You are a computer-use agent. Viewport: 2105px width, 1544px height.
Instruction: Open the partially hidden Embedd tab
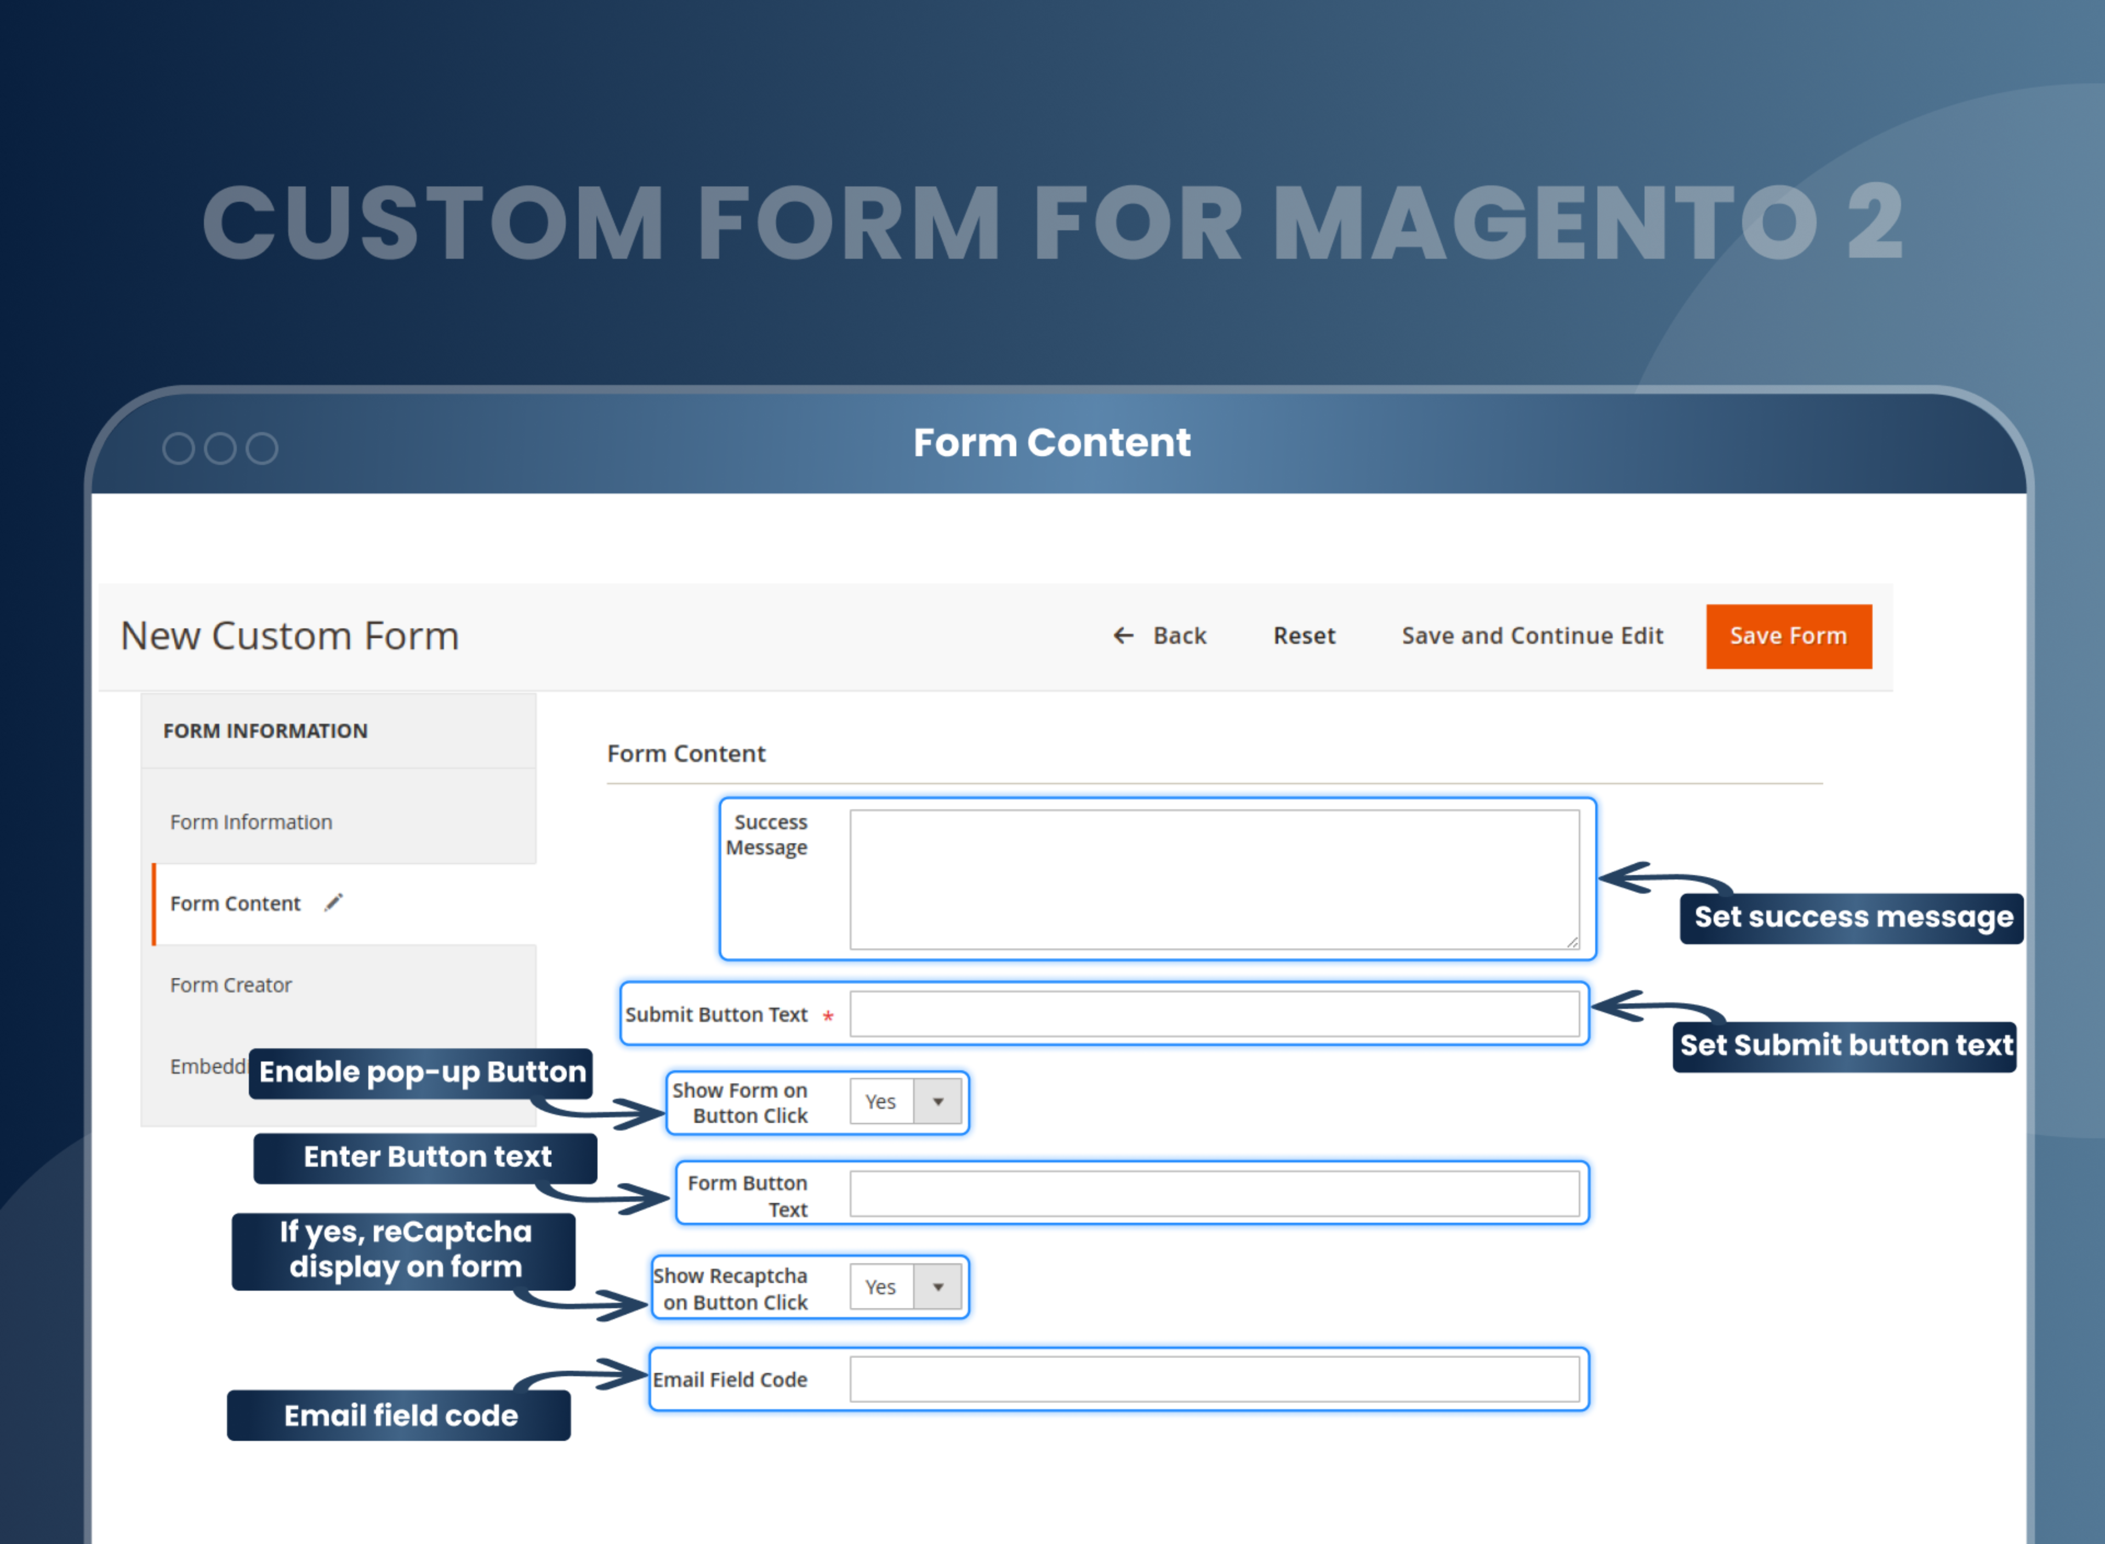pos(207,1065)
